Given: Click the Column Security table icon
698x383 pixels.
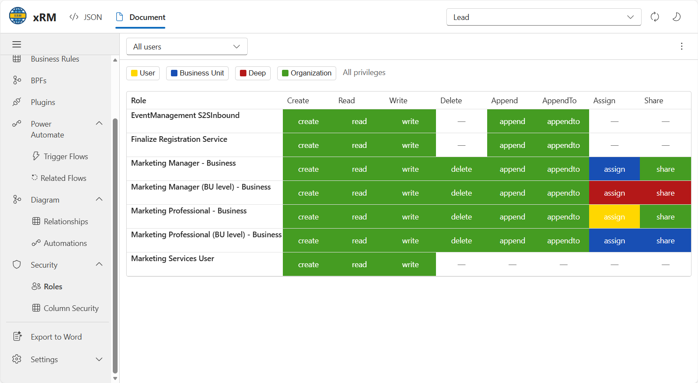Looking at the screenshot, I should (x=36, y=308).
